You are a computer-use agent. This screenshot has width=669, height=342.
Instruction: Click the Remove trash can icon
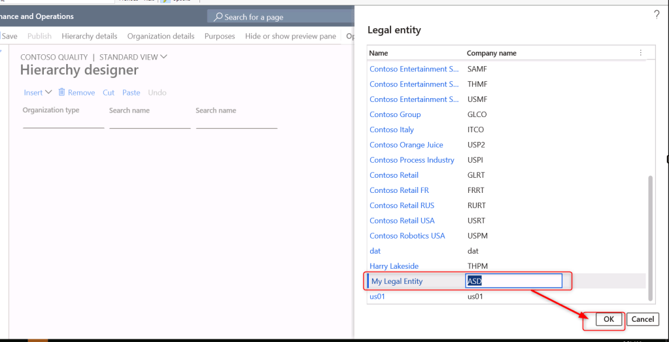(x=61, y=92)
